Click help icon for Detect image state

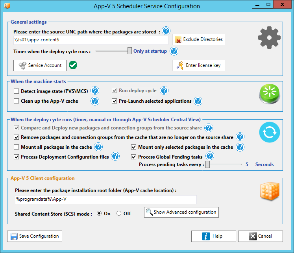pyautogui.click(x=95, y=91)
